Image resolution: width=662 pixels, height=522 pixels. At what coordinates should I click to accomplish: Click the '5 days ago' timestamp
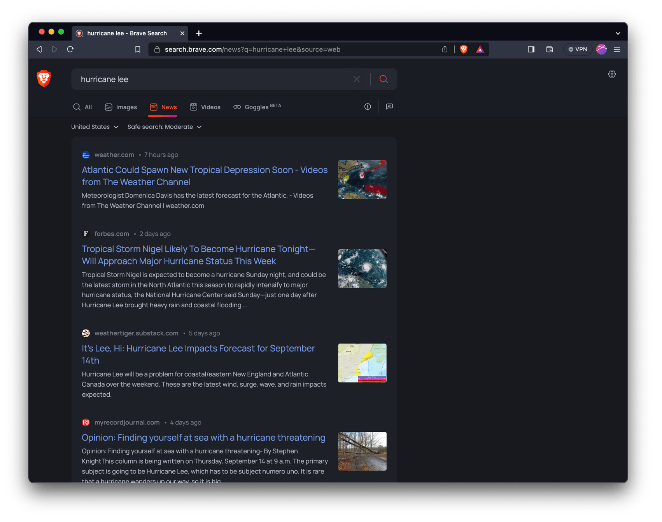204,333
